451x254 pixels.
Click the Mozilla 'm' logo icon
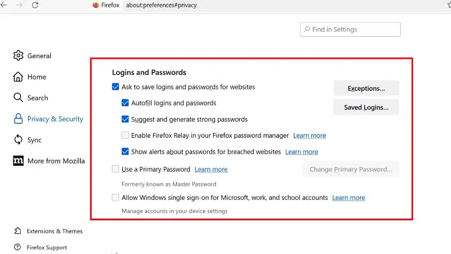(19, 161)
